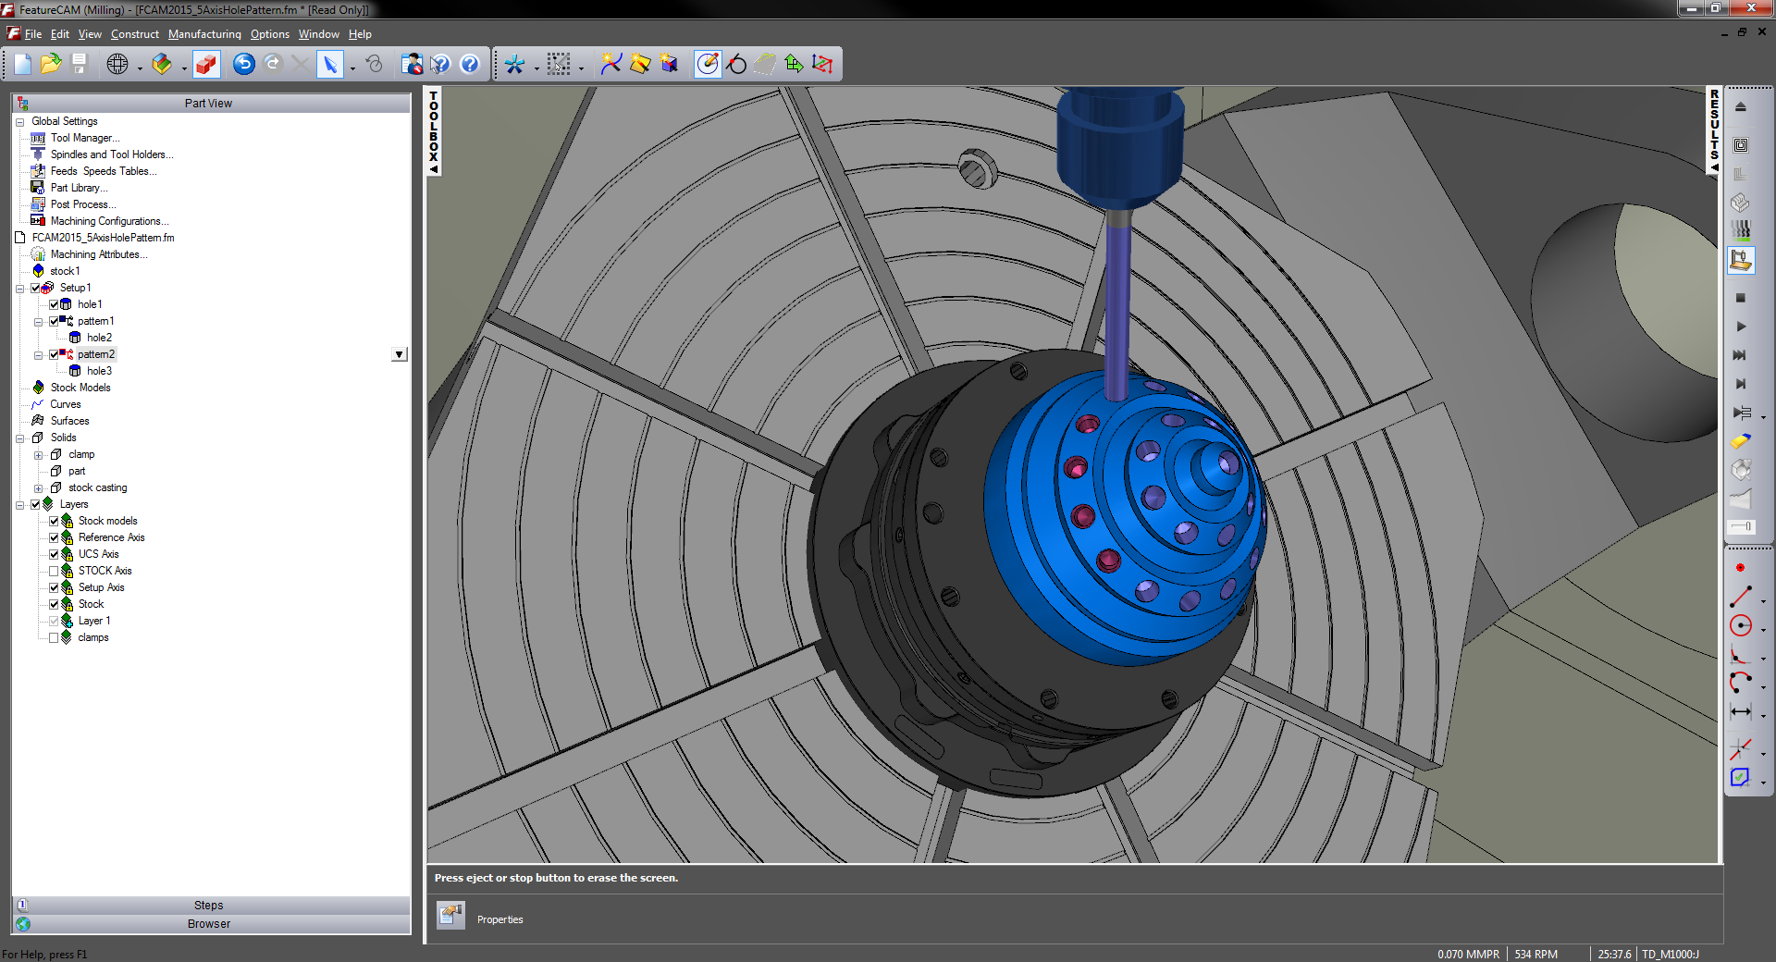Select the line construction tool

pos(1740,597)
